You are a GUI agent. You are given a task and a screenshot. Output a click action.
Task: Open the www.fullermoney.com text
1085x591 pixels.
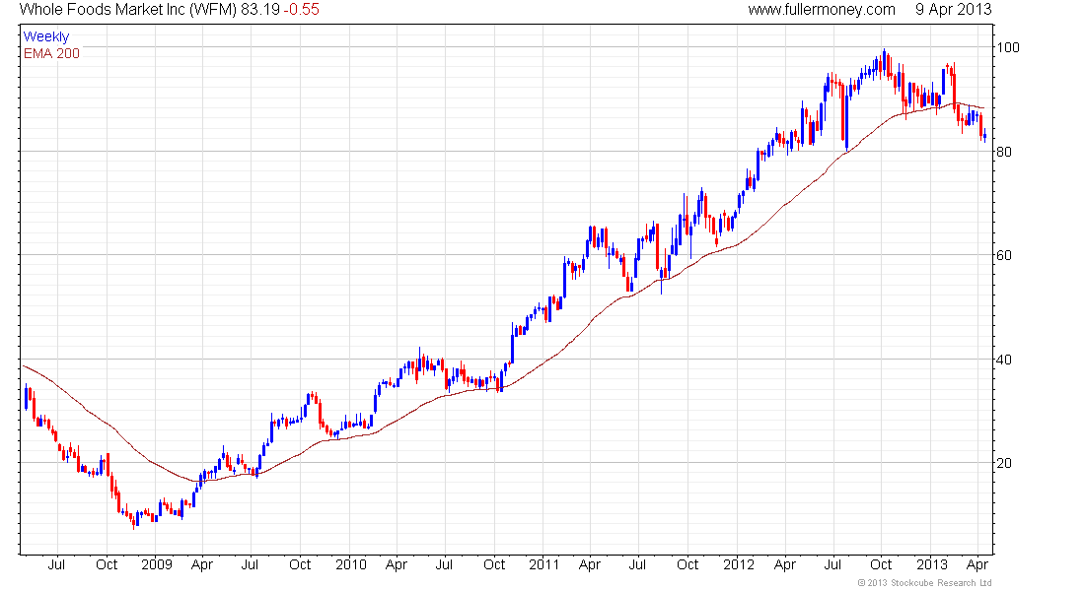[x=822, y=10]
